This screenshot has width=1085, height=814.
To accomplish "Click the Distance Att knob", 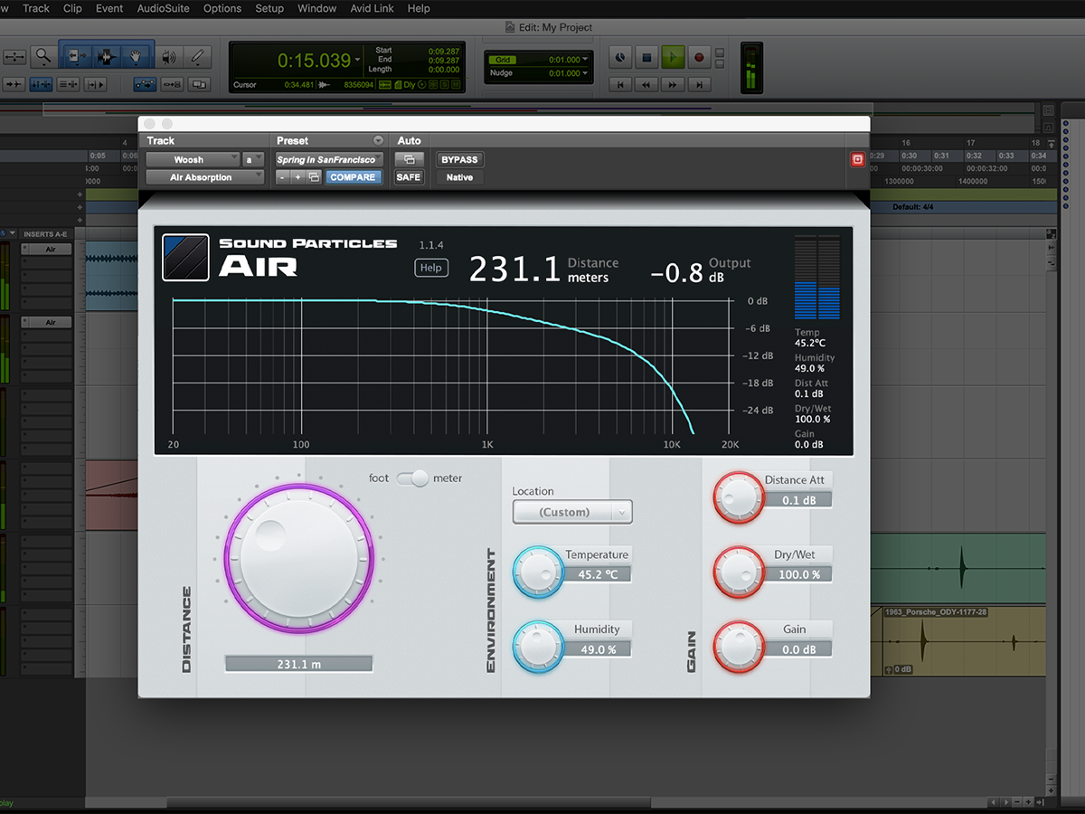I will click(739, 497).
